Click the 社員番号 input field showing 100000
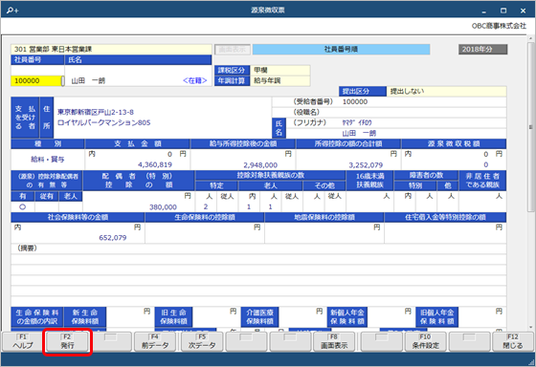Image resolution: width=536 pixels, height=367 pixels. pyautogui.click(x=36, y=81)
